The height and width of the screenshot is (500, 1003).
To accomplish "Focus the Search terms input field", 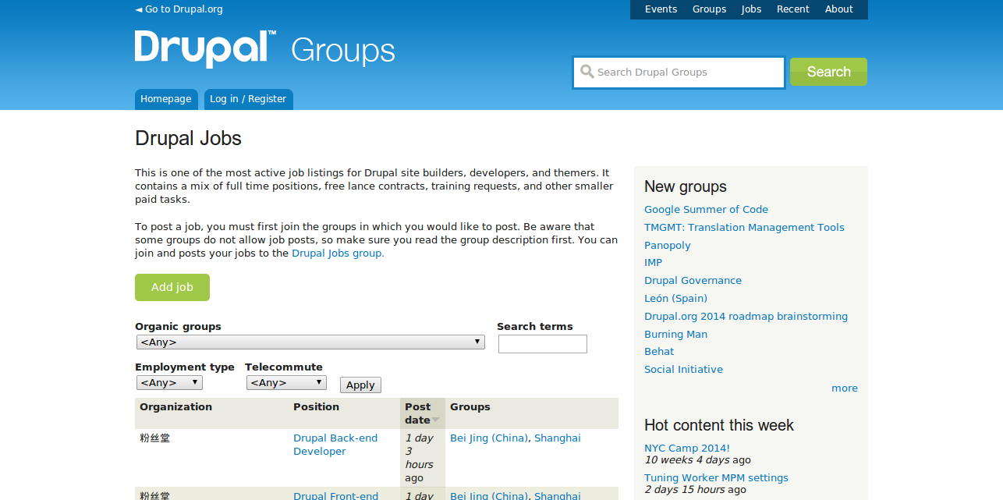I will 543,344.
